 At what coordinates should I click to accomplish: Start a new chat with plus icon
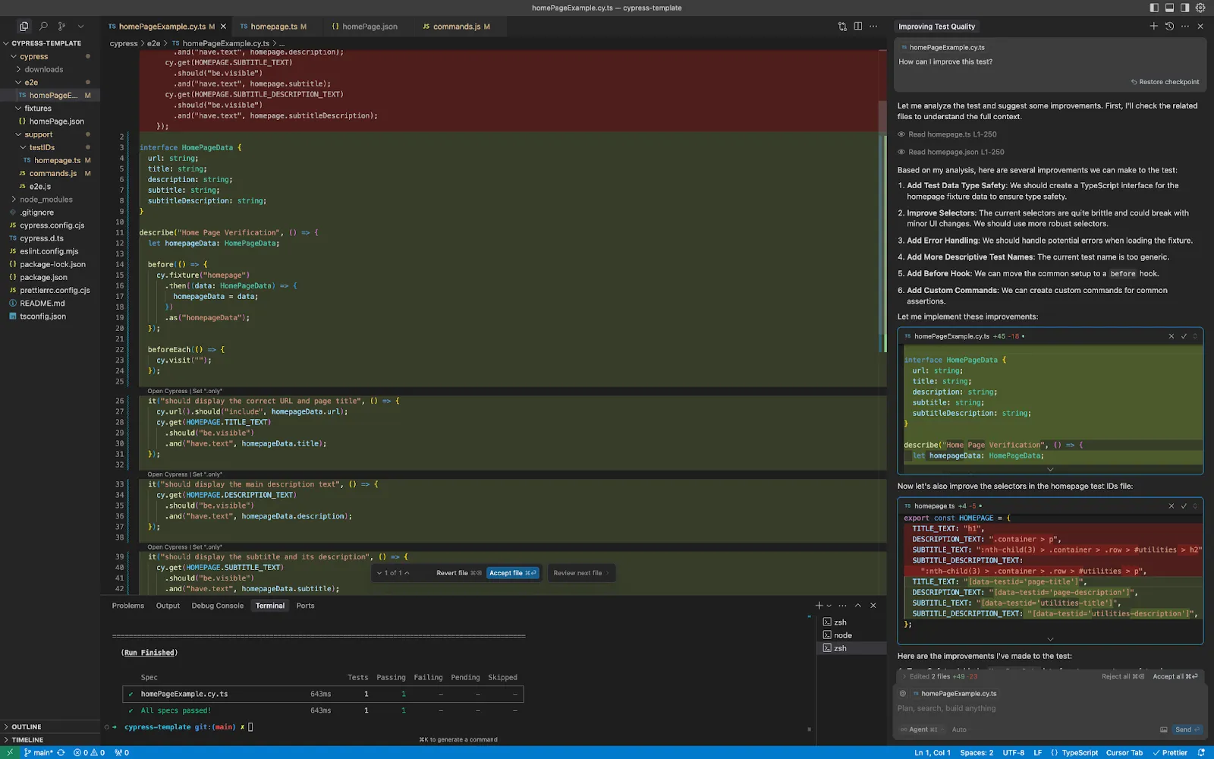click(1154, 26)
